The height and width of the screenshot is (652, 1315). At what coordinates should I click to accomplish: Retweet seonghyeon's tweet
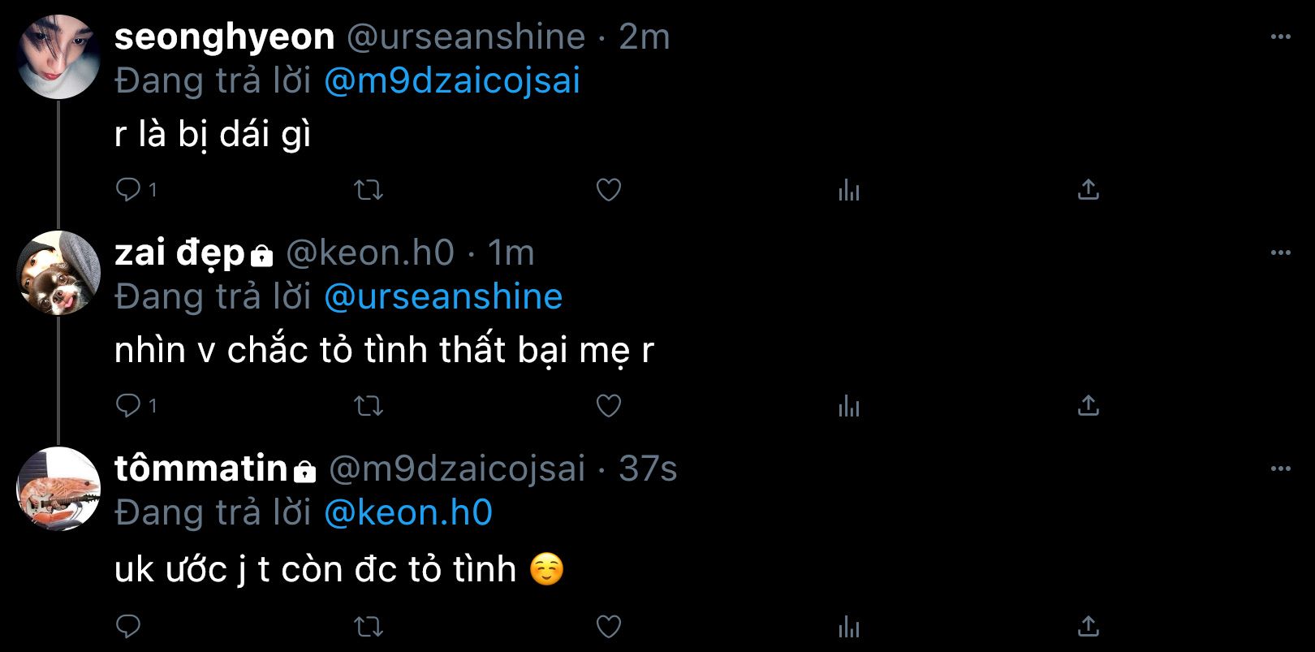(x=369, y=190)
